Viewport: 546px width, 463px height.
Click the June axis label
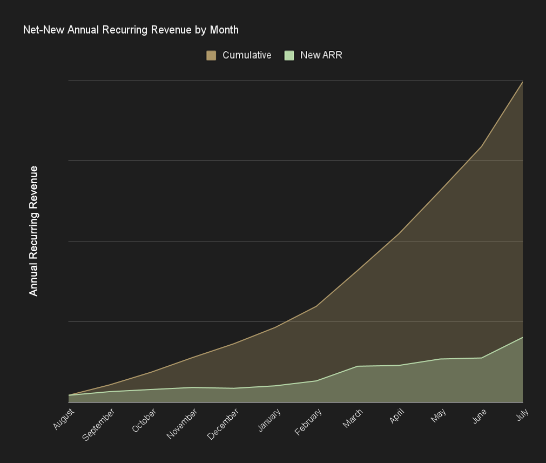(x=480, y=416)
